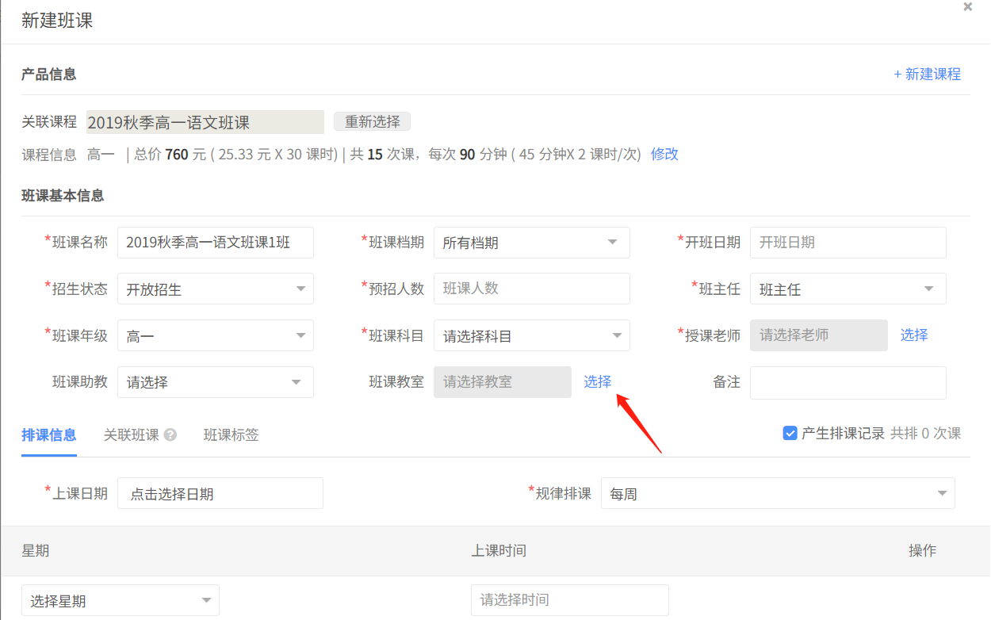This screenshot has height=620, width=991.
Task: Toggle the 产生排课记录 checkbox
Action: (x=790, y=433)
